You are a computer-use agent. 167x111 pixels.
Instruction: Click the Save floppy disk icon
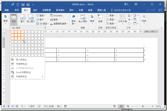tap(23, 4)
